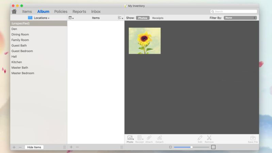This screenshot has width=272, height=153.
Task: Remove item with the minus button
Action: click(78, 147)
